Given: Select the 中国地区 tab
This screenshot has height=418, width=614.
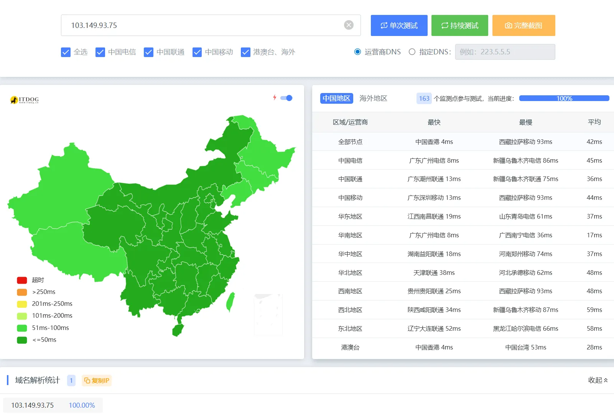Looking at the screenshot, I should tap(336, 98).
